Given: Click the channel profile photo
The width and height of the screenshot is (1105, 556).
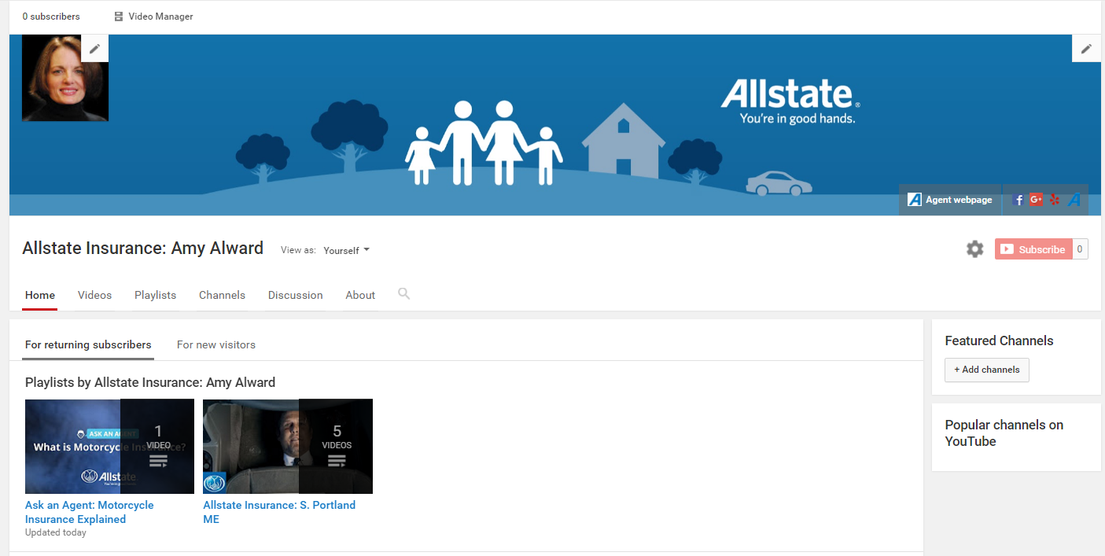Looking at the screenshot, I should point(65,78).
